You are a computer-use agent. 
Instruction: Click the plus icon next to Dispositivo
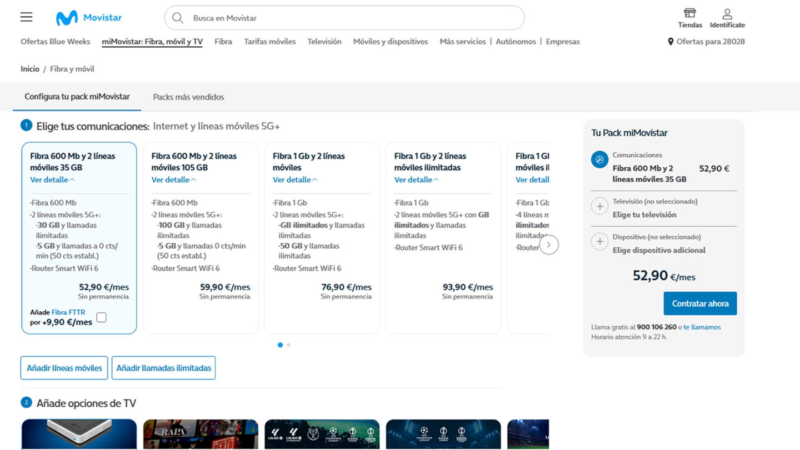coord(599,242)
